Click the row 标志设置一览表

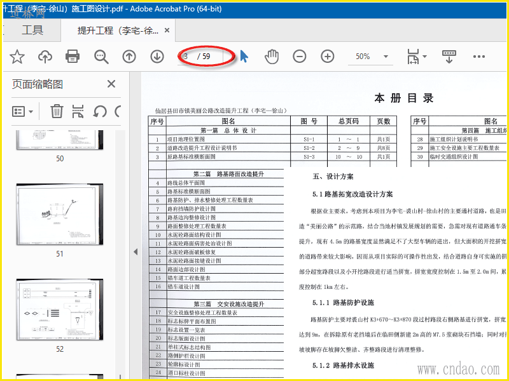pos(216,330)
